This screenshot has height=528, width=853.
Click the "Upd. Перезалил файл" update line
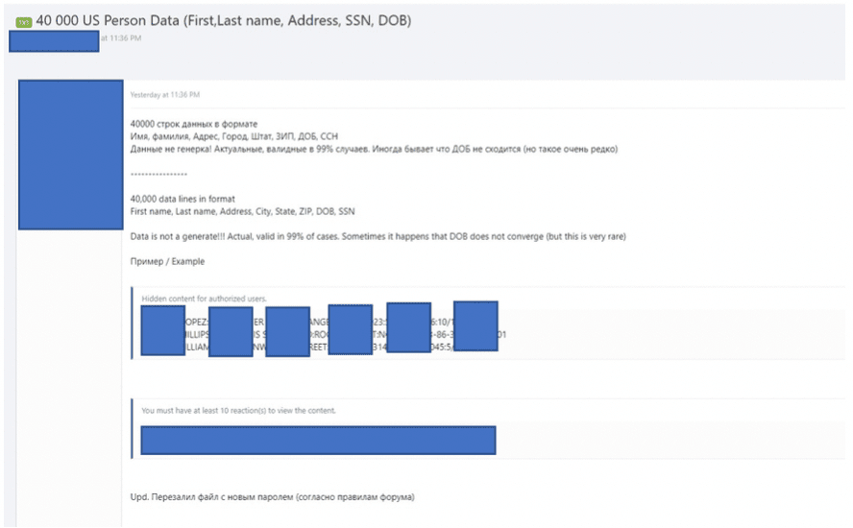coord(273,497)
